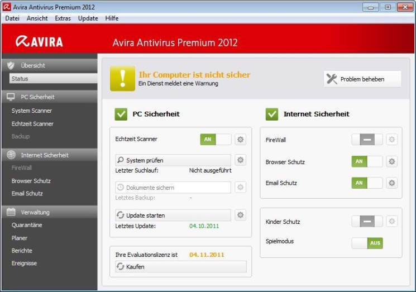Viewport: 416px width, 292px height.
Task: Click 'Avira Antivirus Premium 2012' banner title
Action: tap(175, 42)
